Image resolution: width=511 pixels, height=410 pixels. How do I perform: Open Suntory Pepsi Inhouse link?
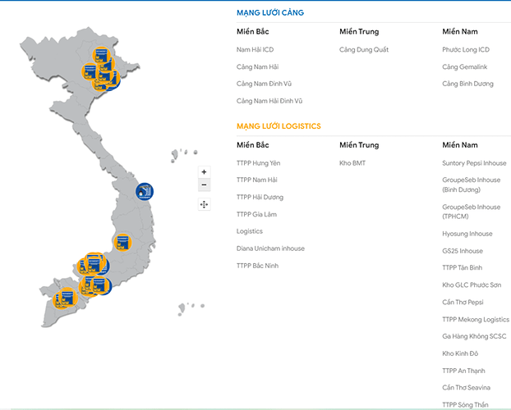tap(474, 163)
